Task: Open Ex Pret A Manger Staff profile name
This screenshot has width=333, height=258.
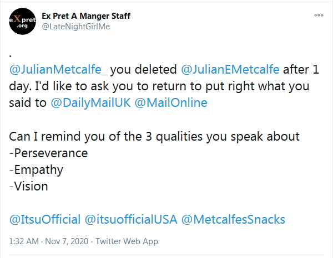Action: (86, 16)
